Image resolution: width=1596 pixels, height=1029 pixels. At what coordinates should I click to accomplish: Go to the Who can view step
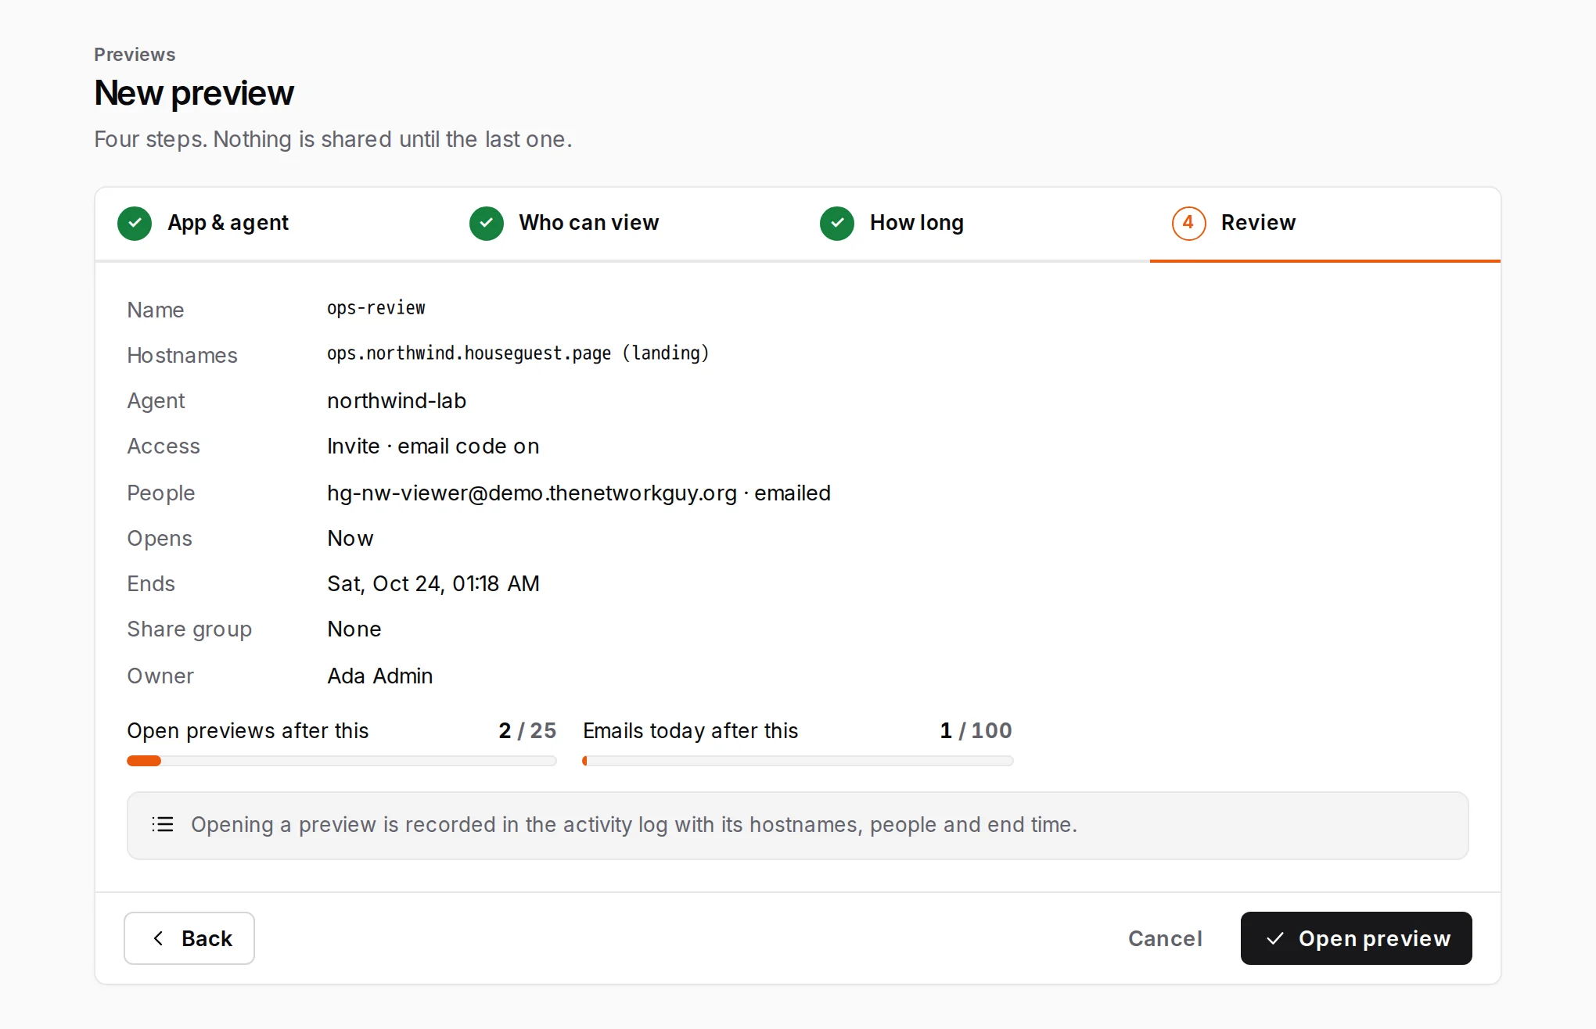(x=623, y=224)
